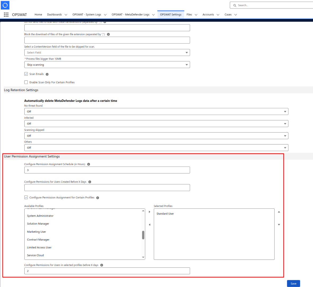313x287 pixels.
Task: Open the Select Field ContentVersion dropdown
Action: point(107,52)
